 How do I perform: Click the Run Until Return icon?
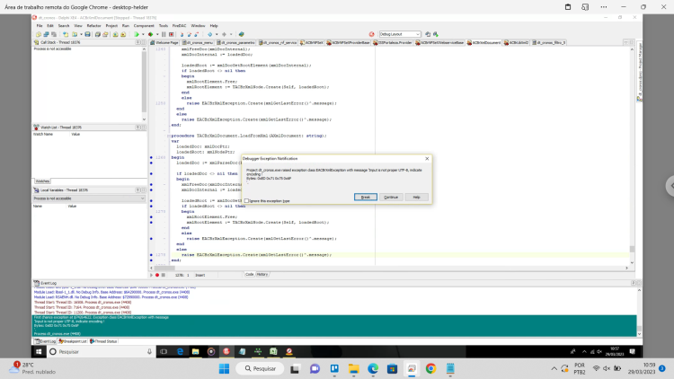[197, 34]
